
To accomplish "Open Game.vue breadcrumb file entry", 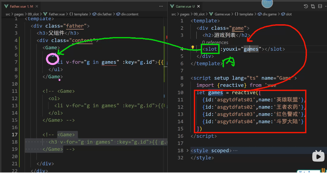I will point(220,14).
